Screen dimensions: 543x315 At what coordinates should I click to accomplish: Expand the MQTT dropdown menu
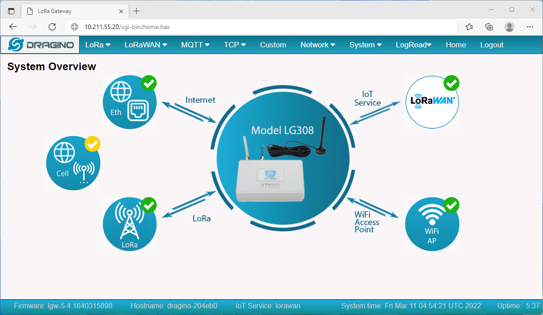196,45
